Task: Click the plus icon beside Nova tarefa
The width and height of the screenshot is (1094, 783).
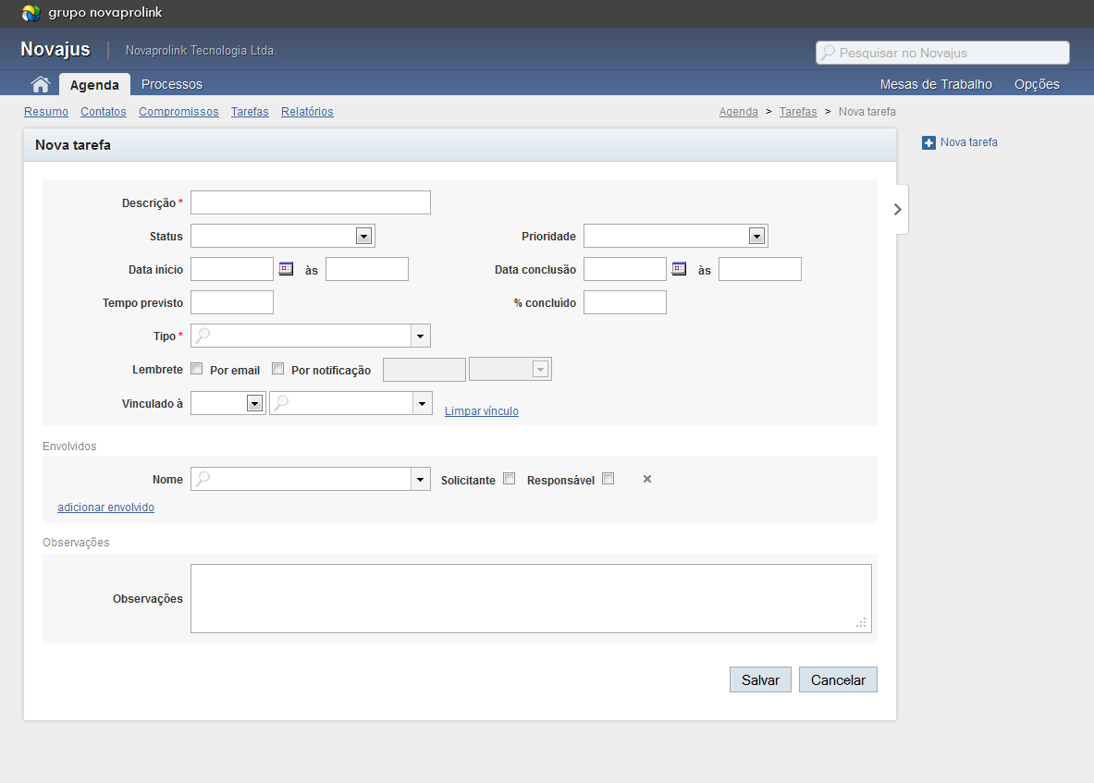Action: click(929, 142)
